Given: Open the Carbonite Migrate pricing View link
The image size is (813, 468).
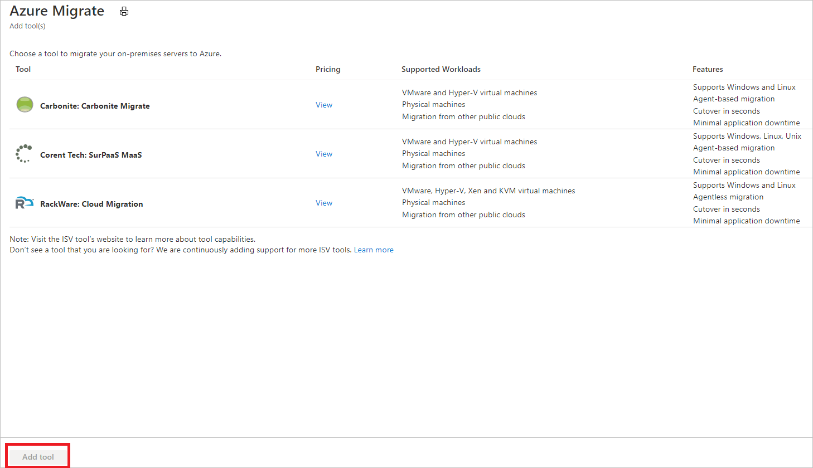Looking at the screenshot, I should point(324,105).
